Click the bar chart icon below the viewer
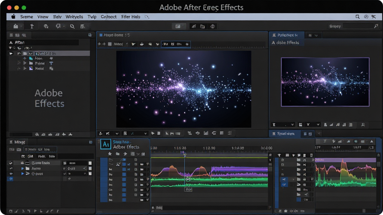The image size is (383, 215). pyautogui.click(x=206, y=133)
